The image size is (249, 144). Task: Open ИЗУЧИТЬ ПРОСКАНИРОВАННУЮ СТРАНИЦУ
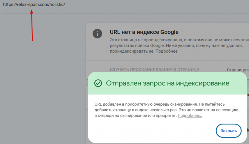[155, 69]
